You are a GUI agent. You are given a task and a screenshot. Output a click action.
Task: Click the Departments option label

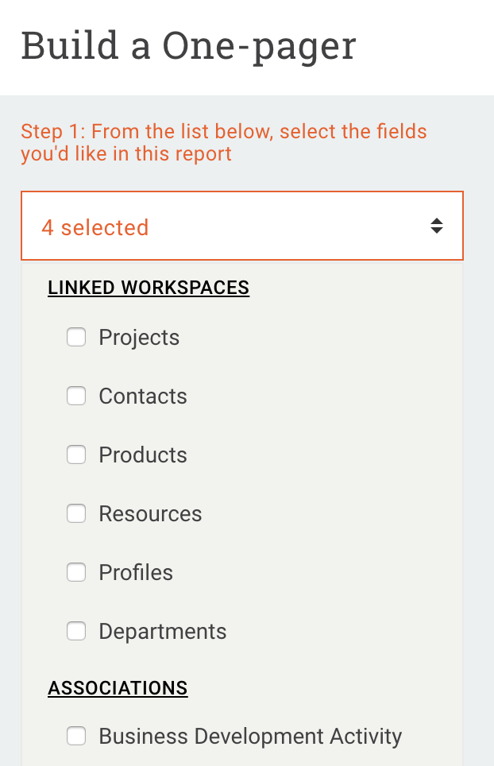[163, 632]
